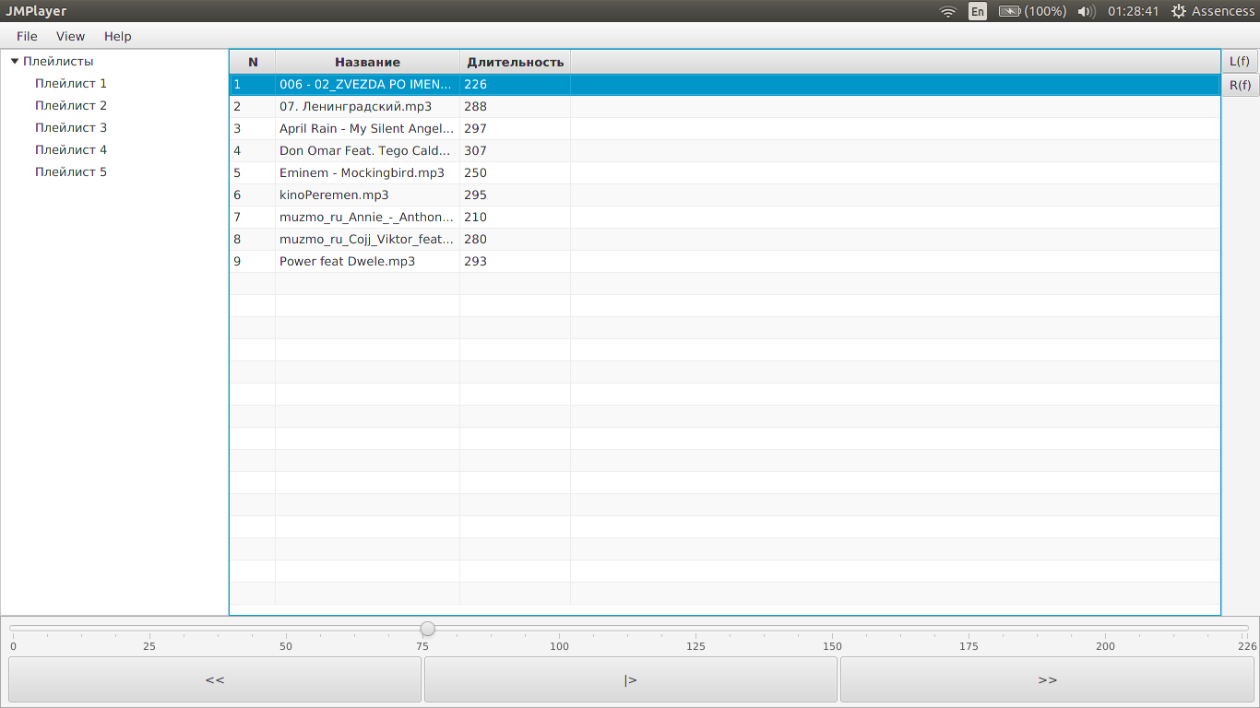1260x708 pixels.
Task: Open the En keyboard layout indicator
Action: tap(977, 12)
